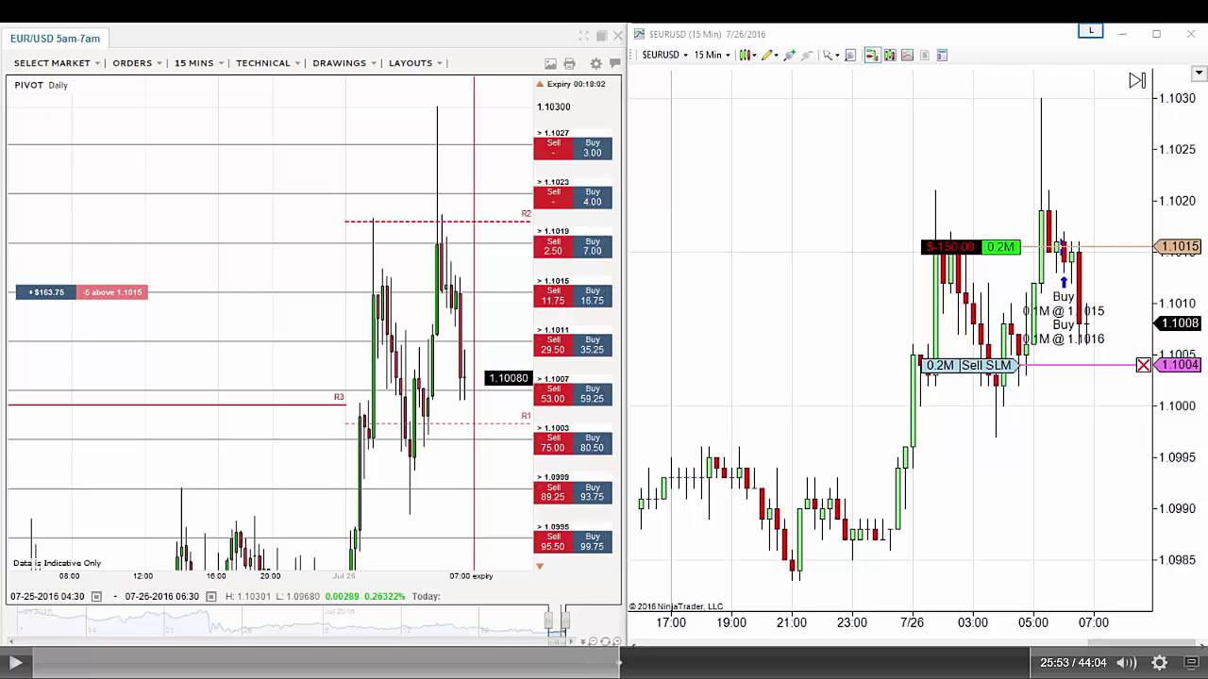Click the reset zoom icon below mini chart

(x=605, y=641)
